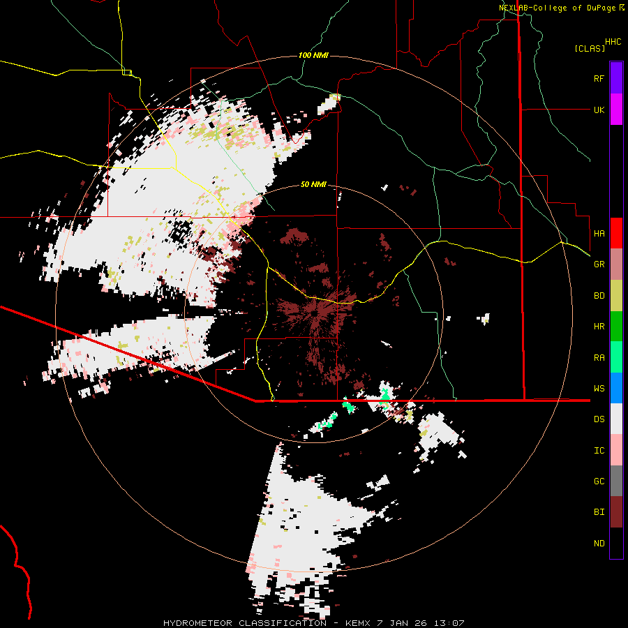Click the RA legend label
The height and width of the screenshot is (628, 628).
click(599, 357)
